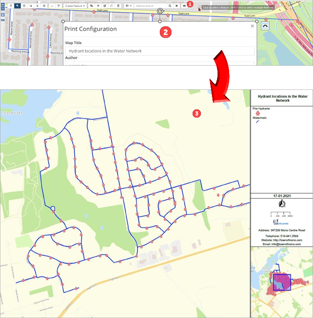Click the measure ruler icon in toolbar
The height and width of the screenshot is (318, 313).
pos(52,6)
